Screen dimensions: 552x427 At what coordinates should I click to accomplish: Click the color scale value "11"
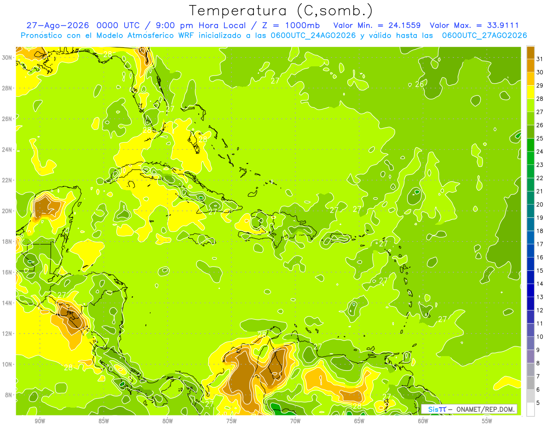[540, 324]
